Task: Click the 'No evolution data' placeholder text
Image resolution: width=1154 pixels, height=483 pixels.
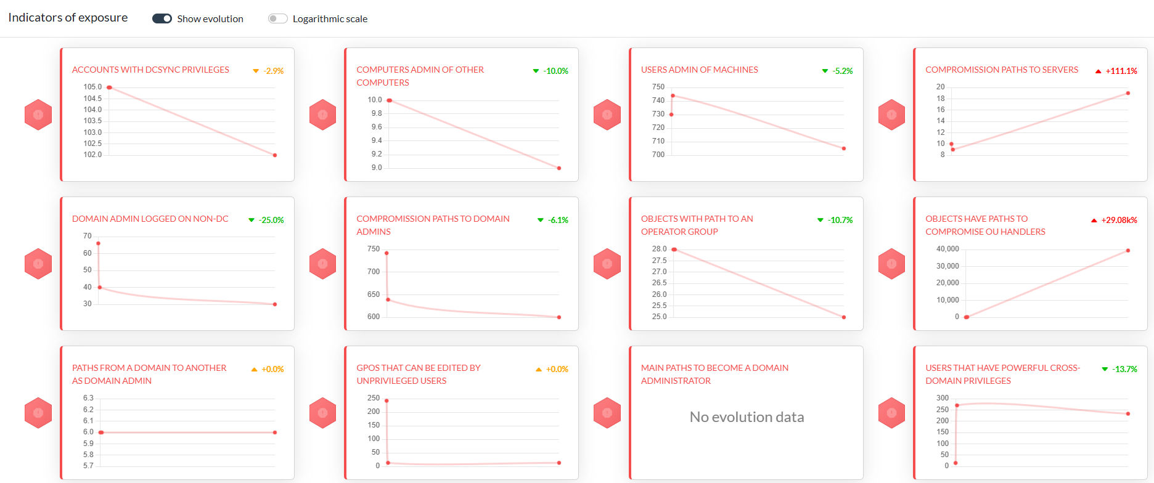Action: (x=747, y=417)
